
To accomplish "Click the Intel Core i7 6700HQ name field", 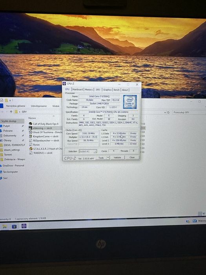I will 99,96.
